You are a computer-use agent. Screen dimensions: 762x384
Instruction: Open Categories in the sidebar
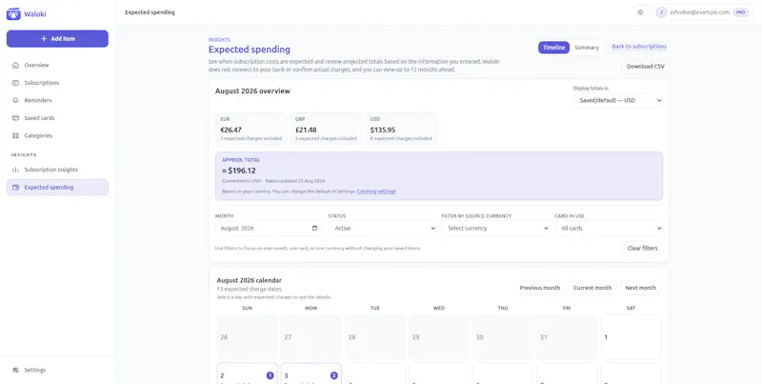(57, 135)
